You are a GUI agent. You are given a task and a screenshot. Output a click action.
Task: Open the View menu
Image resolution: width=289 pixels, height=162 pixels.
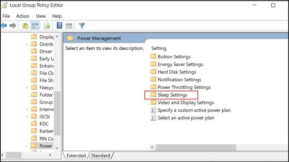point(41,16)
